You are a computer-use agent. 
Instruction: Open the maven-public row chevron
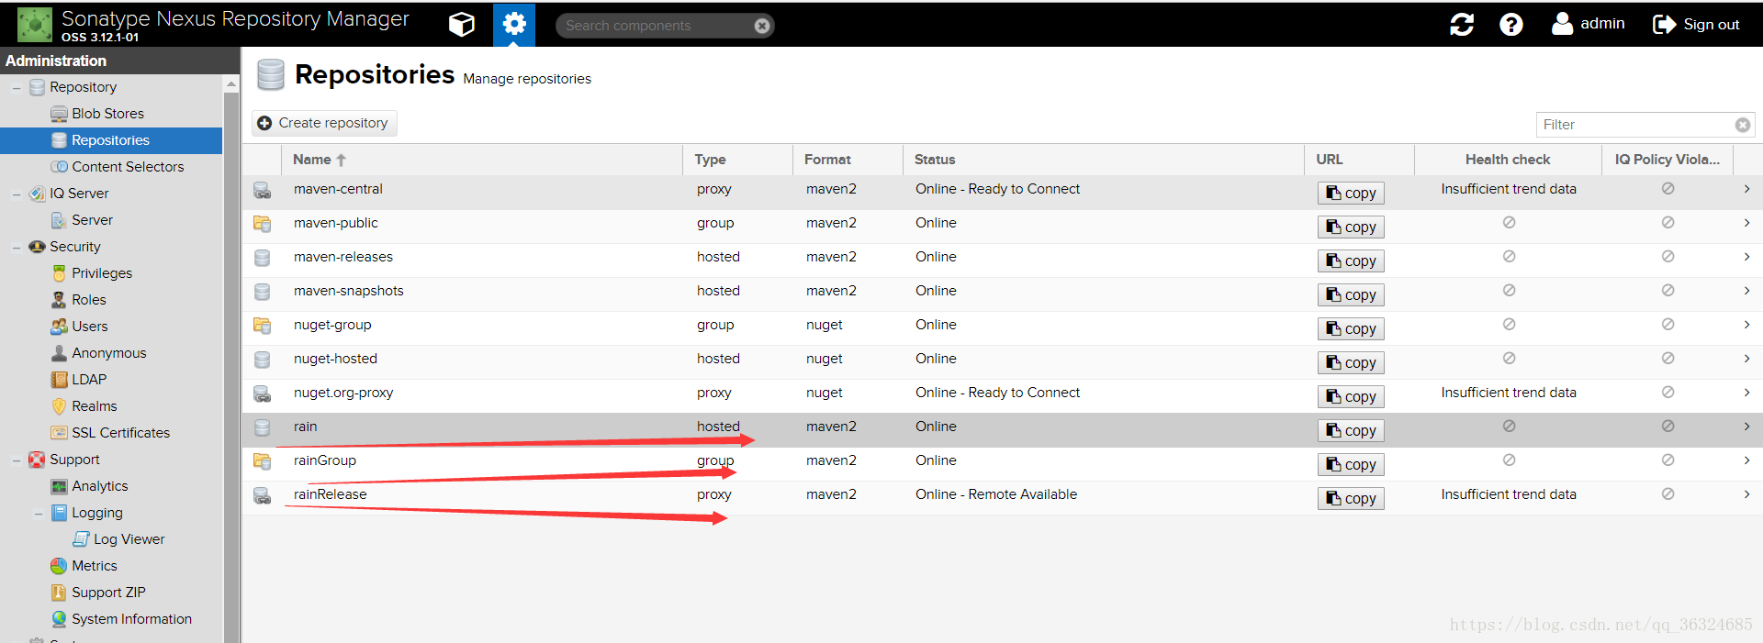[1746, 223]
